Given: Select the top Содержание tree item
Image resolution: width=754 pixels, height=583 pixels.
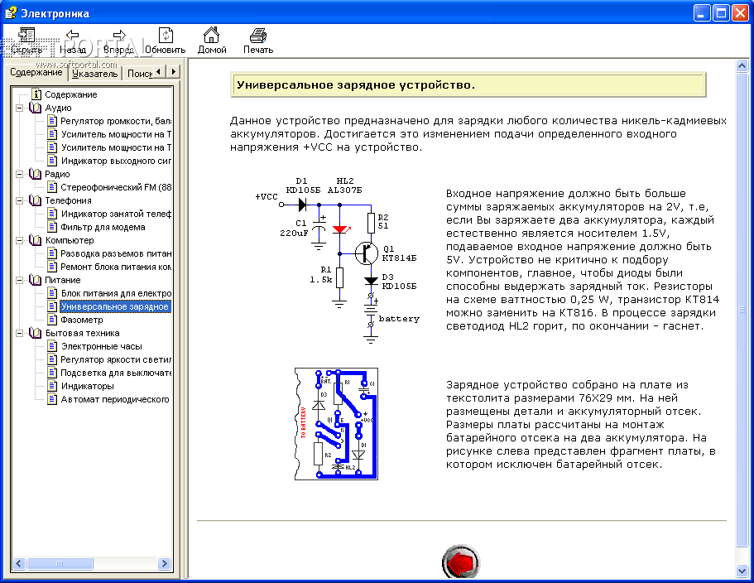Looking at the screenshot, I should click(x=70, y=94).
